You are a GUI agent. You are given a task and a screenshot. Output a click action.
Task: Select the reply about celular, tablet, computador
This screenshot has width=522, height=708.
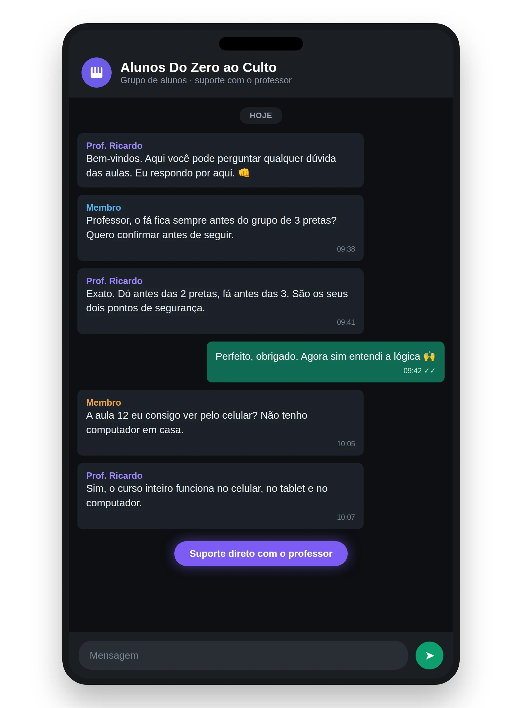(x=220, y=496)
